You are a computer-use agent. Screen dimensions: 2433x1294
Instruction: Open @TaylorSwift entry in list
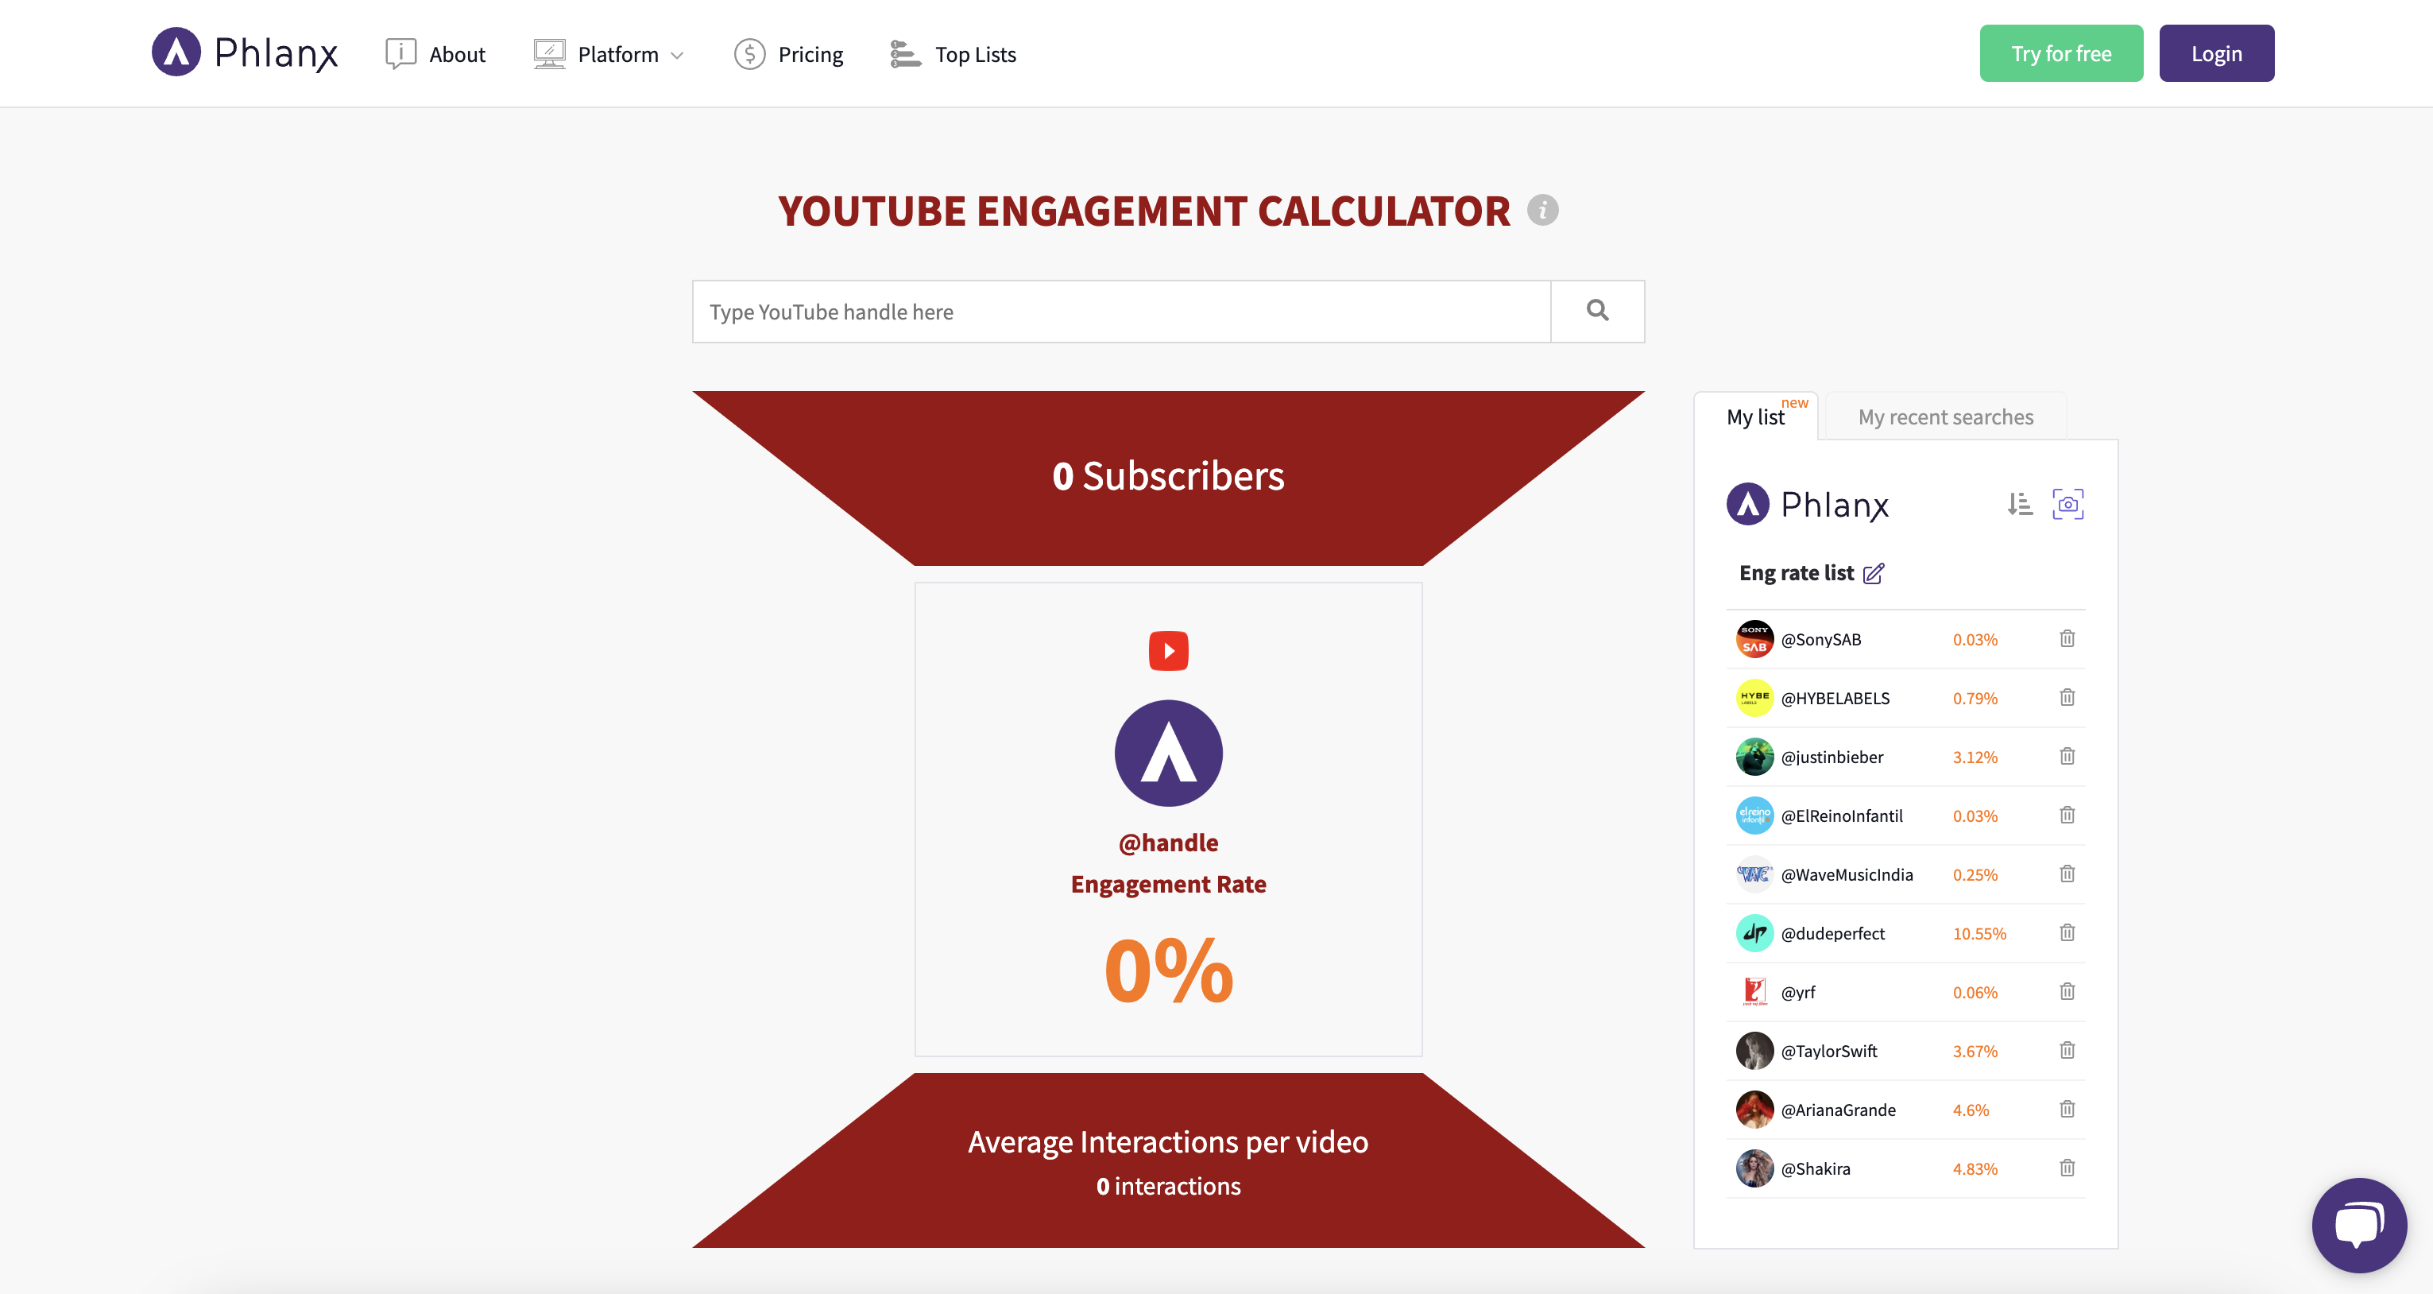click(1828, 1052)
